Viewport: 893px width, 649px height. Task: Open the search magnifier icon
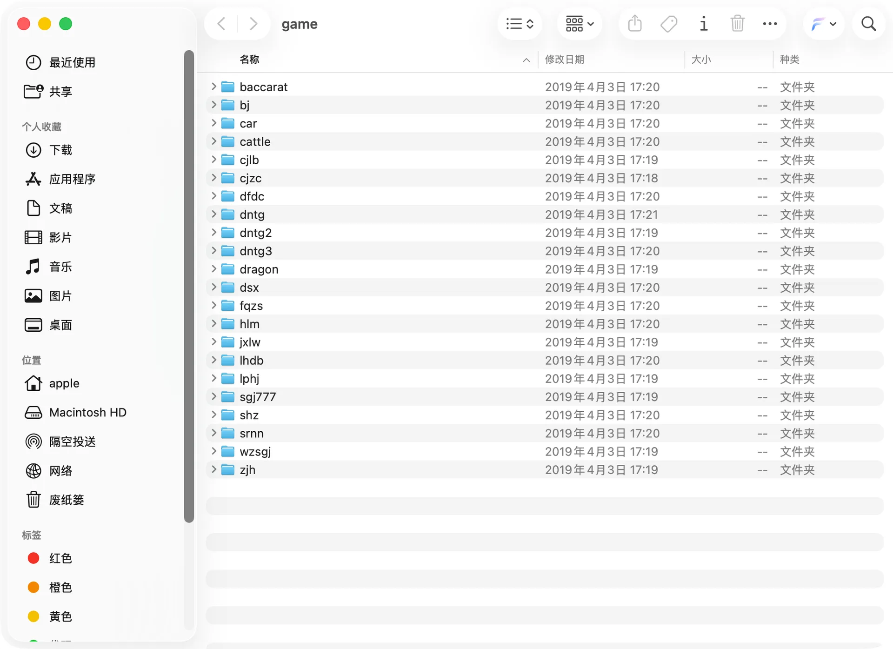[868, 24]
